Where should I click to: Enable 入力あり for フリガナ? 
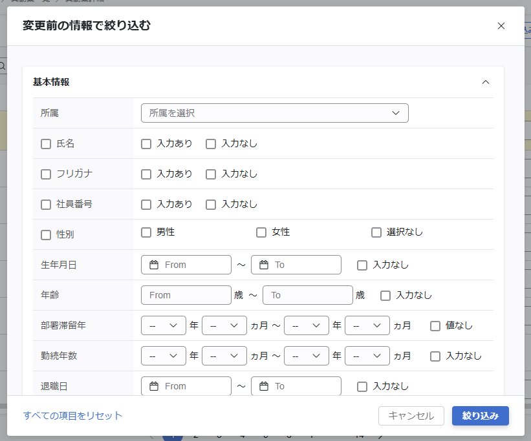pos(146,174)
